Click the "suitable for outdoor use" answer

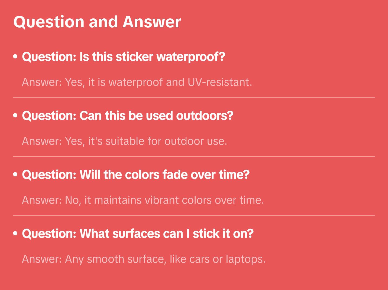pyautogui.click(x=124, y=141)
